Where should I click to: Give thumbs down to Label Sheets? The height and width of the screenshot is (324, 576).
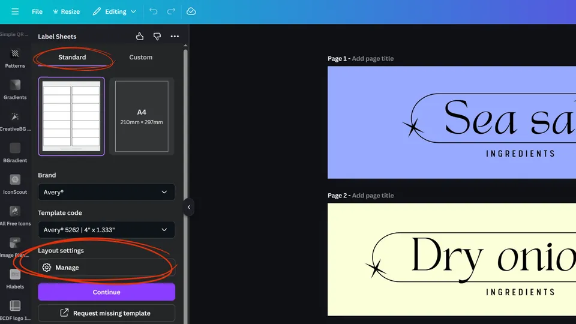(x=157, y=37)
